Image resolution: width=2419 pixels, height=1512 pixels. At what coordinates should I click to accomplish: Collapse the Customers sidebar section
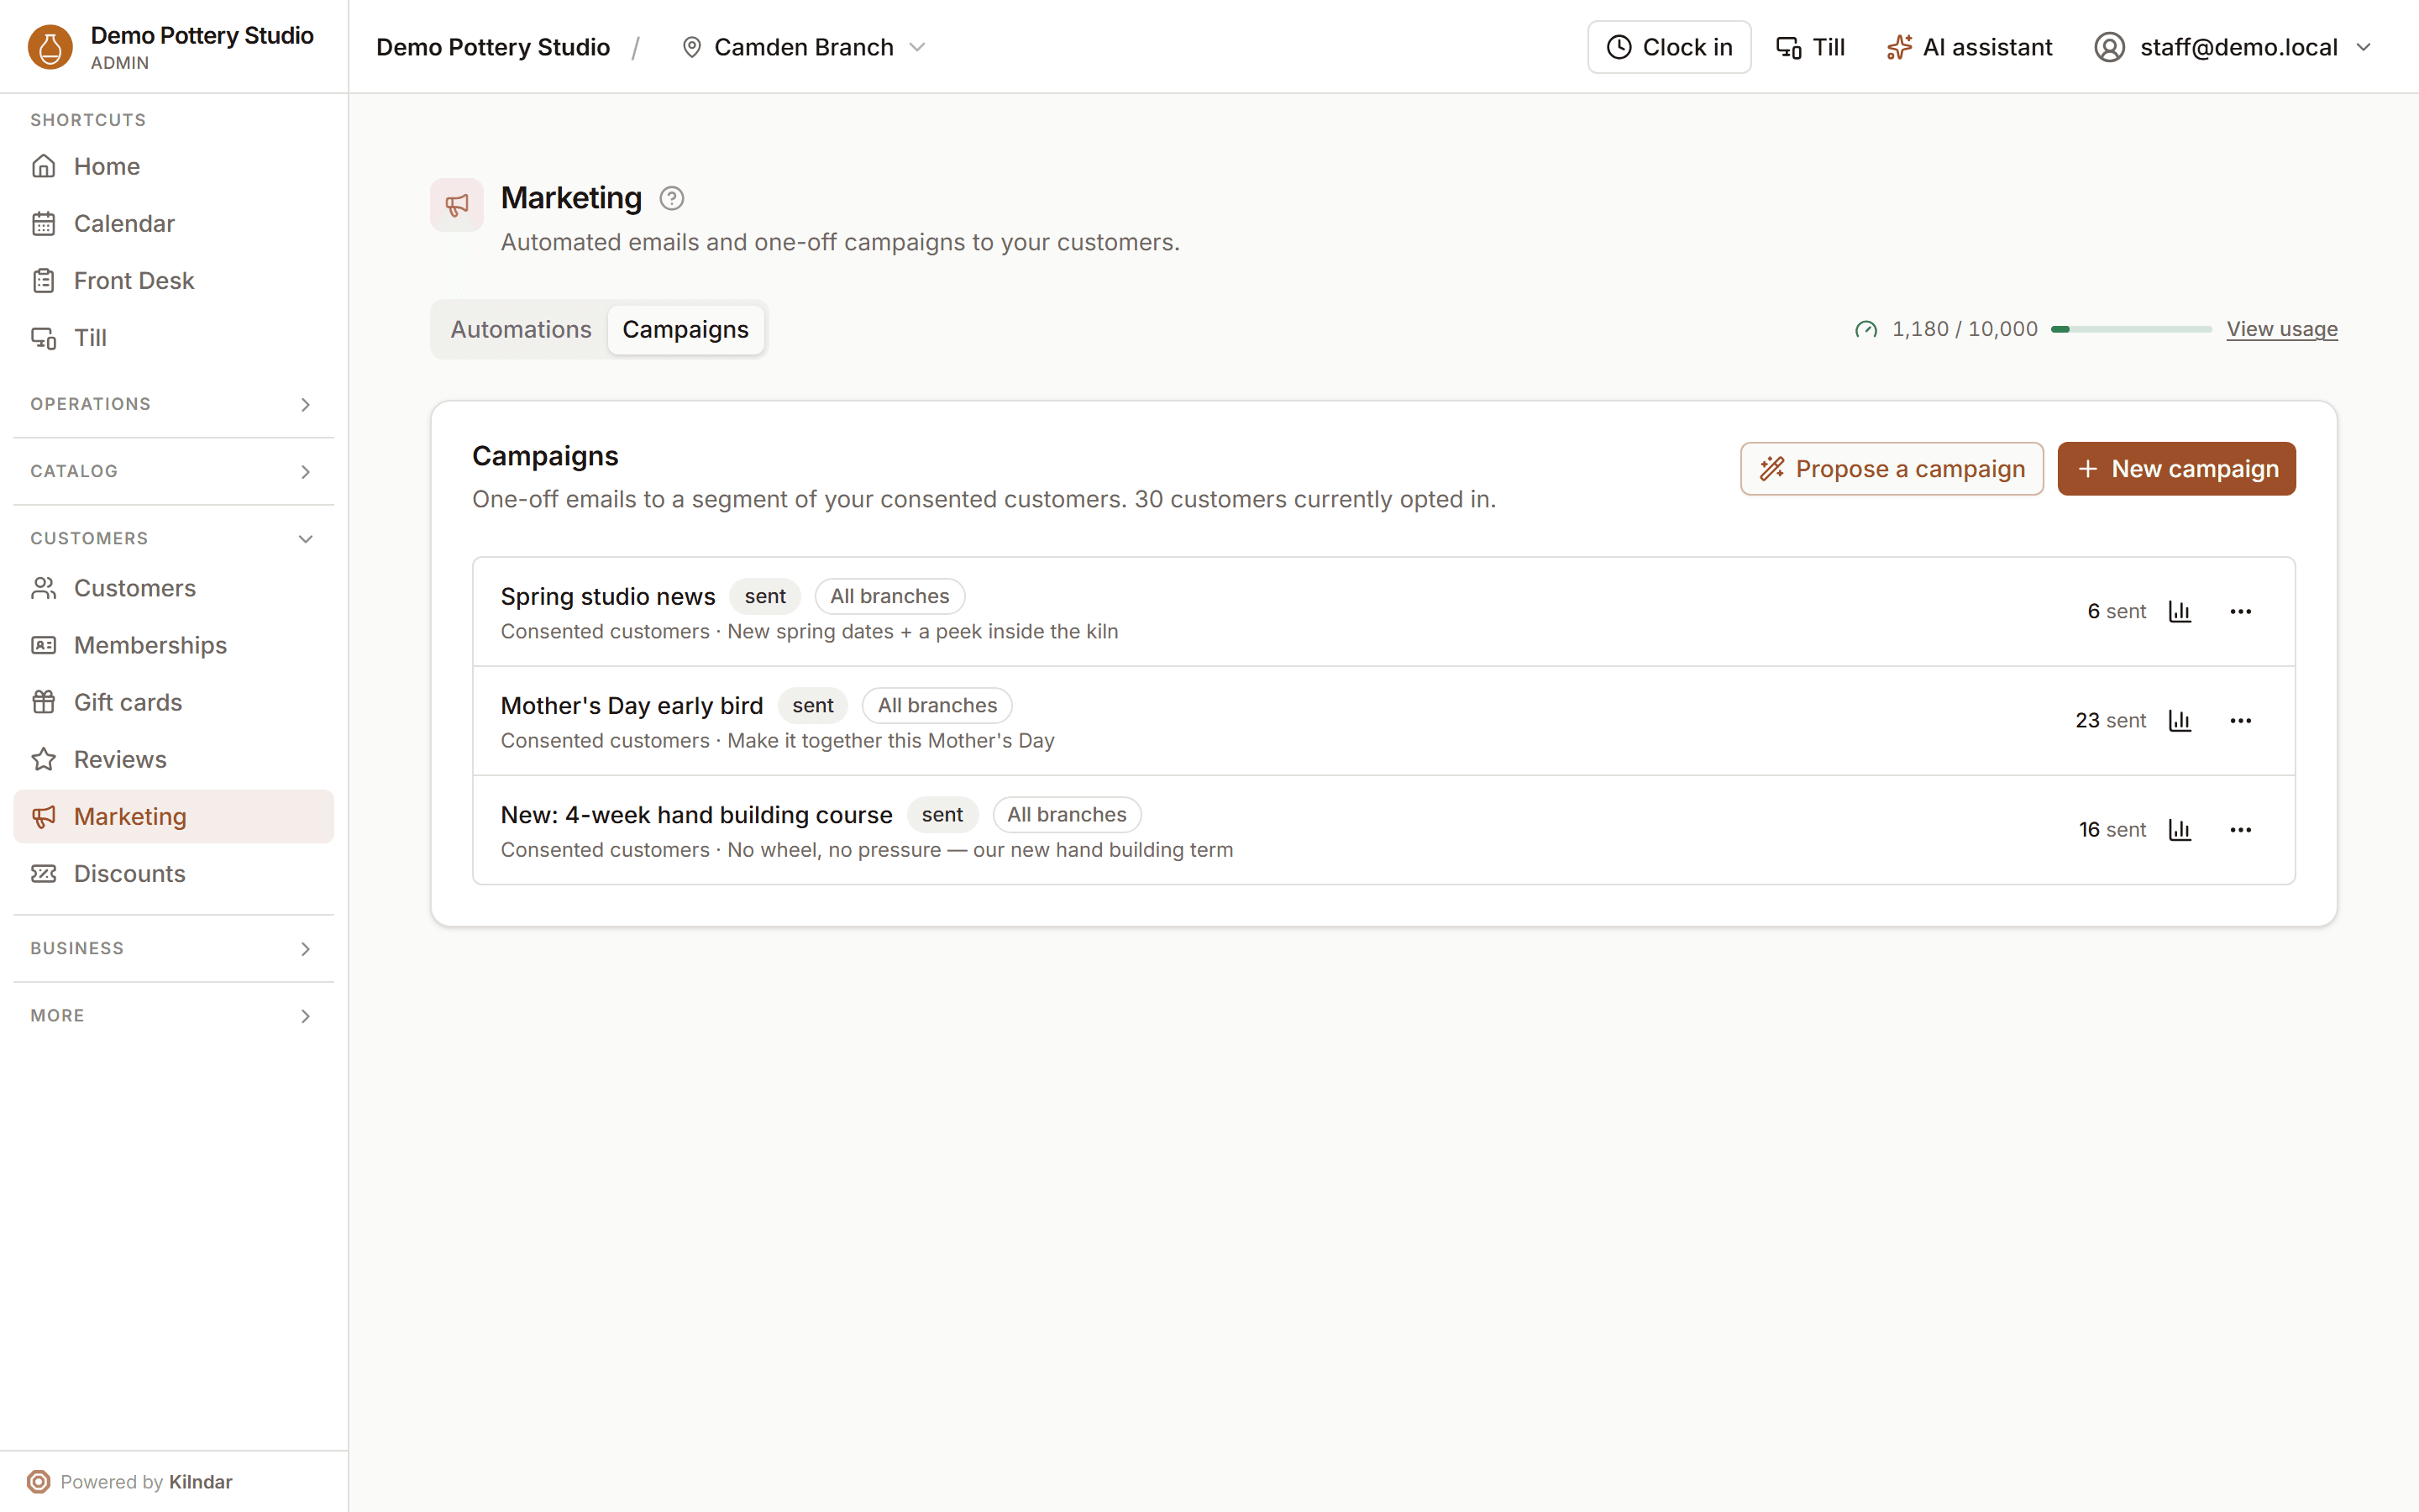pyautogui.click(x=174, y=538)
